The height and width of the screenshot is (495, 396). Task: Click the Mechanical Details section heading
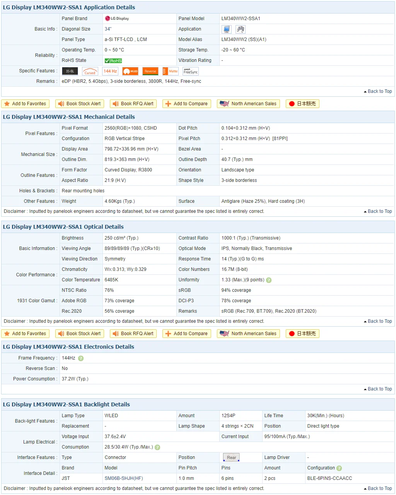(69, 117)
